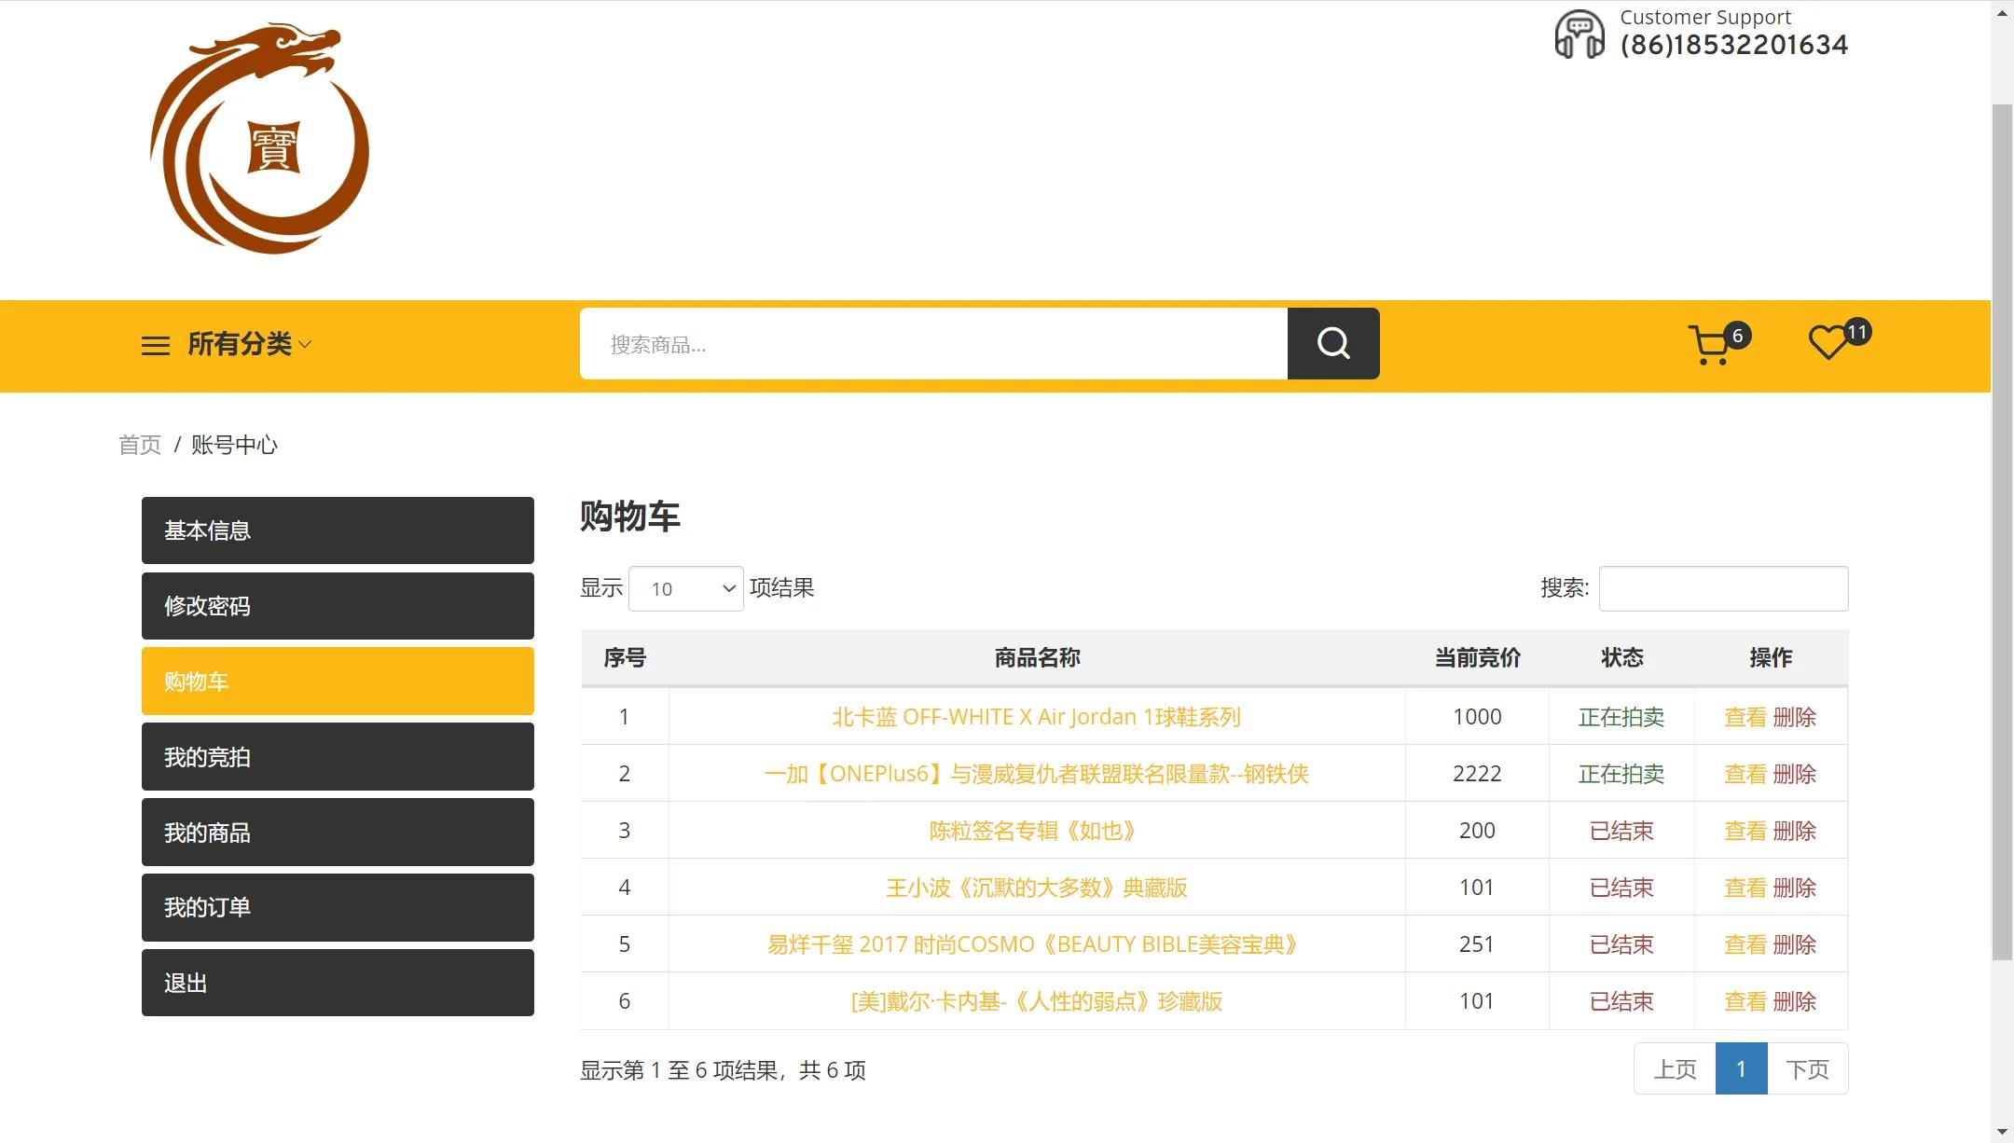This screenshot has height=1143, width=2014.
Task: Open the hamburger menu next to 所有分类
Action: click(155, 344)
